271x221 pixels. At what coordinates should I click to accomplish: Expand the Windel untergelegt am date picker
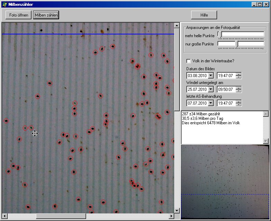tap(211, 90)
